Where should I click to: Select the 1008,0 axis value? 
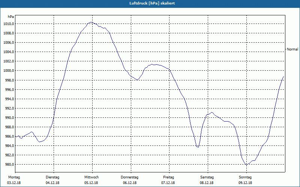tap(9, 33)
